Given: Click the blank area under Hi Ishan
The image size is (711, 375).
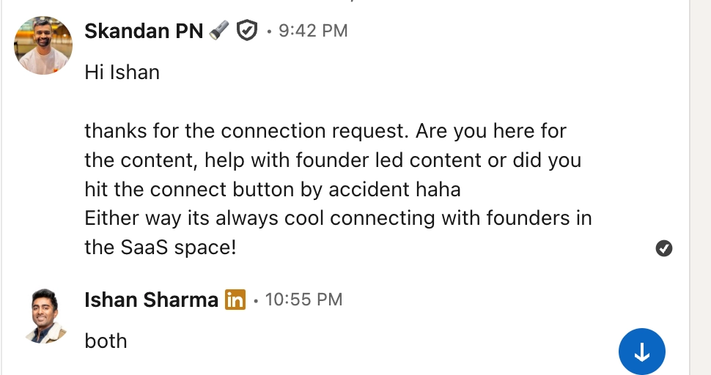Looking at the screenshot, I should tap(293, 101).
